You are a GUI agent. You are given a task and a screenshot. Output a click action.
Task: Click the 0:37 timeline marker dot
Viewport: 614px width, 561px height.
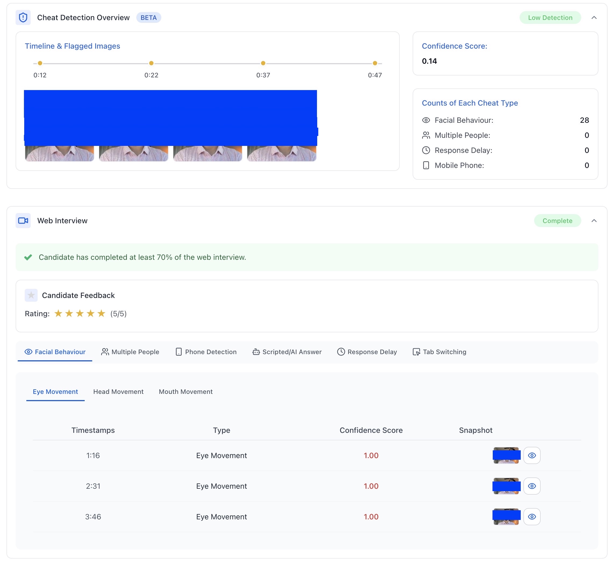click(x=263, y=63)
